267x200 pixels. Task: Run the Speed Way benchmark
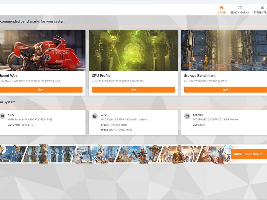click(x=41, y=90)
